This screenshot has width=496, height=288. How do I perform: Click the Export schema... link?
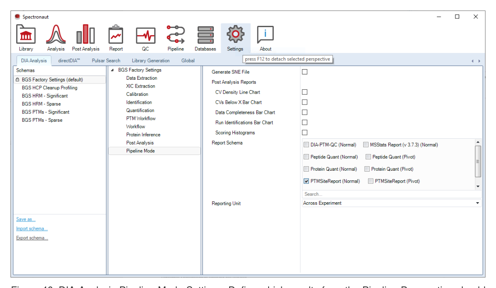click(x=32, y=238)
